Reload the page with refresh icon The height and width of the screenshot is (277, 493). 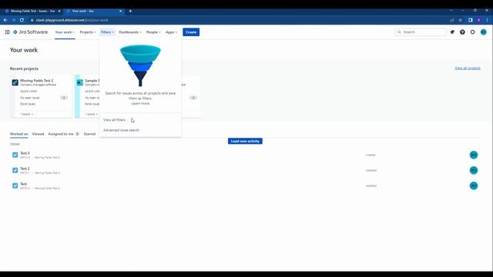tap(22, 20)
